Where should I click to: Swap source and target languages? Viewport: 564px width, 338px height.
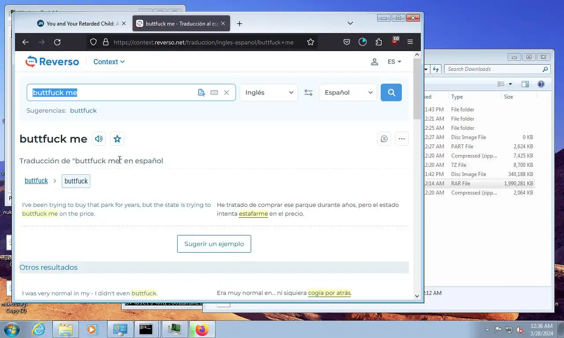308,93
